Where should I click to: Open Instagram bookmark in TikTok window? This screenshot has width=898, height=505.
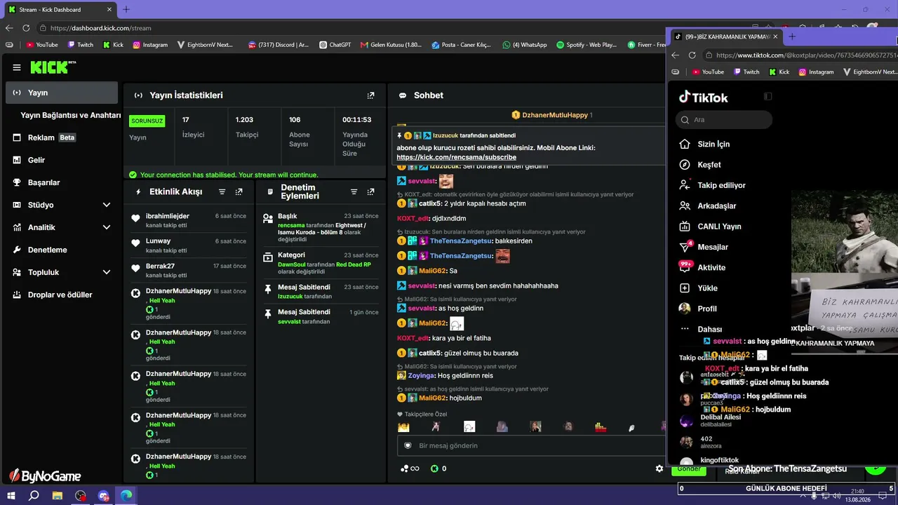coord(815,72)
